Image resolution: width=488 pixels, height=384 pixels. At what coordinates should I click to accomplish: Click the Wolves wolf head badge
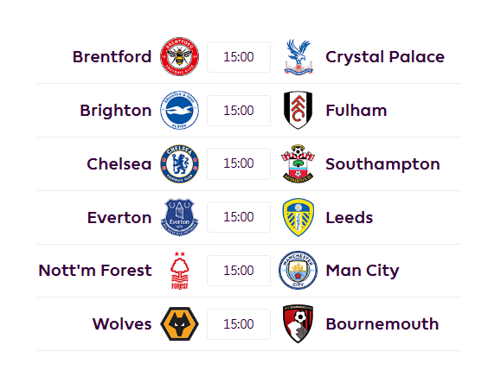coord(180,324)
